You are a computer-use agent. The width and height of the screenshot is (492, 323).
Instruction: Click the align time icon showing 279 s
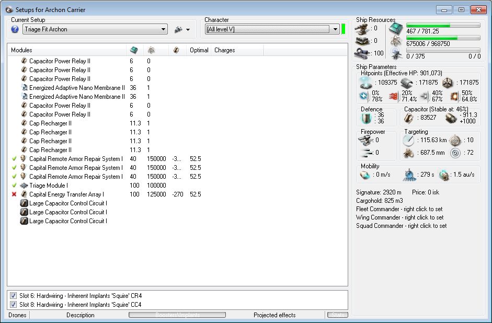click(x=409, y=175)
